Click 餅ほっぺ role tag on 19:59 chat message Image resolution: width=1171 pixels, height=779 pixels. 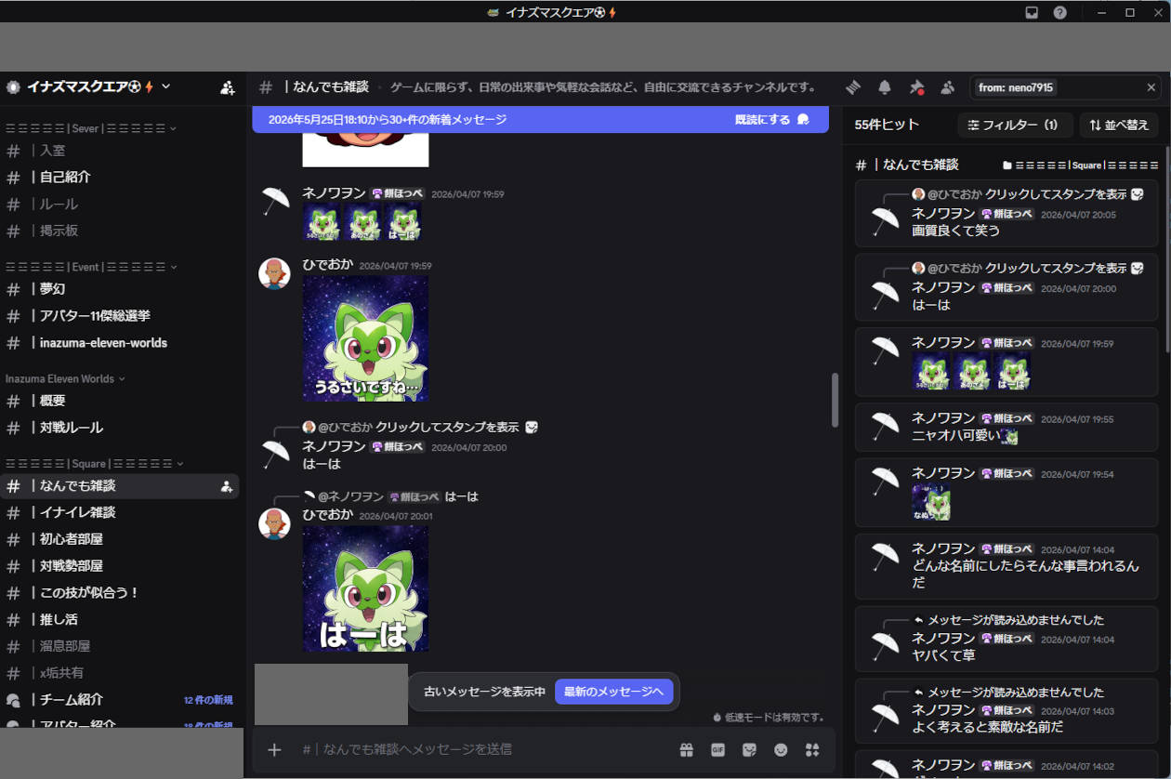click(398, 193)
